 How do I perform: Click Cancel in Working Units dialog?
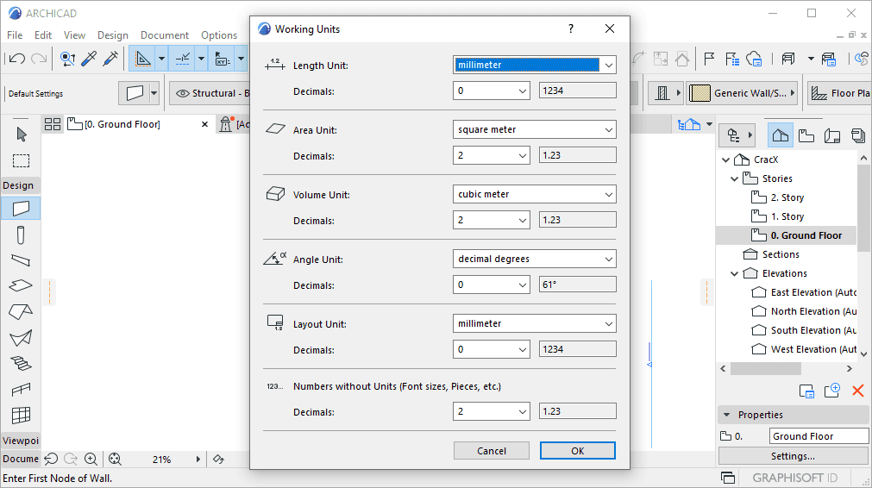(492, 451)
